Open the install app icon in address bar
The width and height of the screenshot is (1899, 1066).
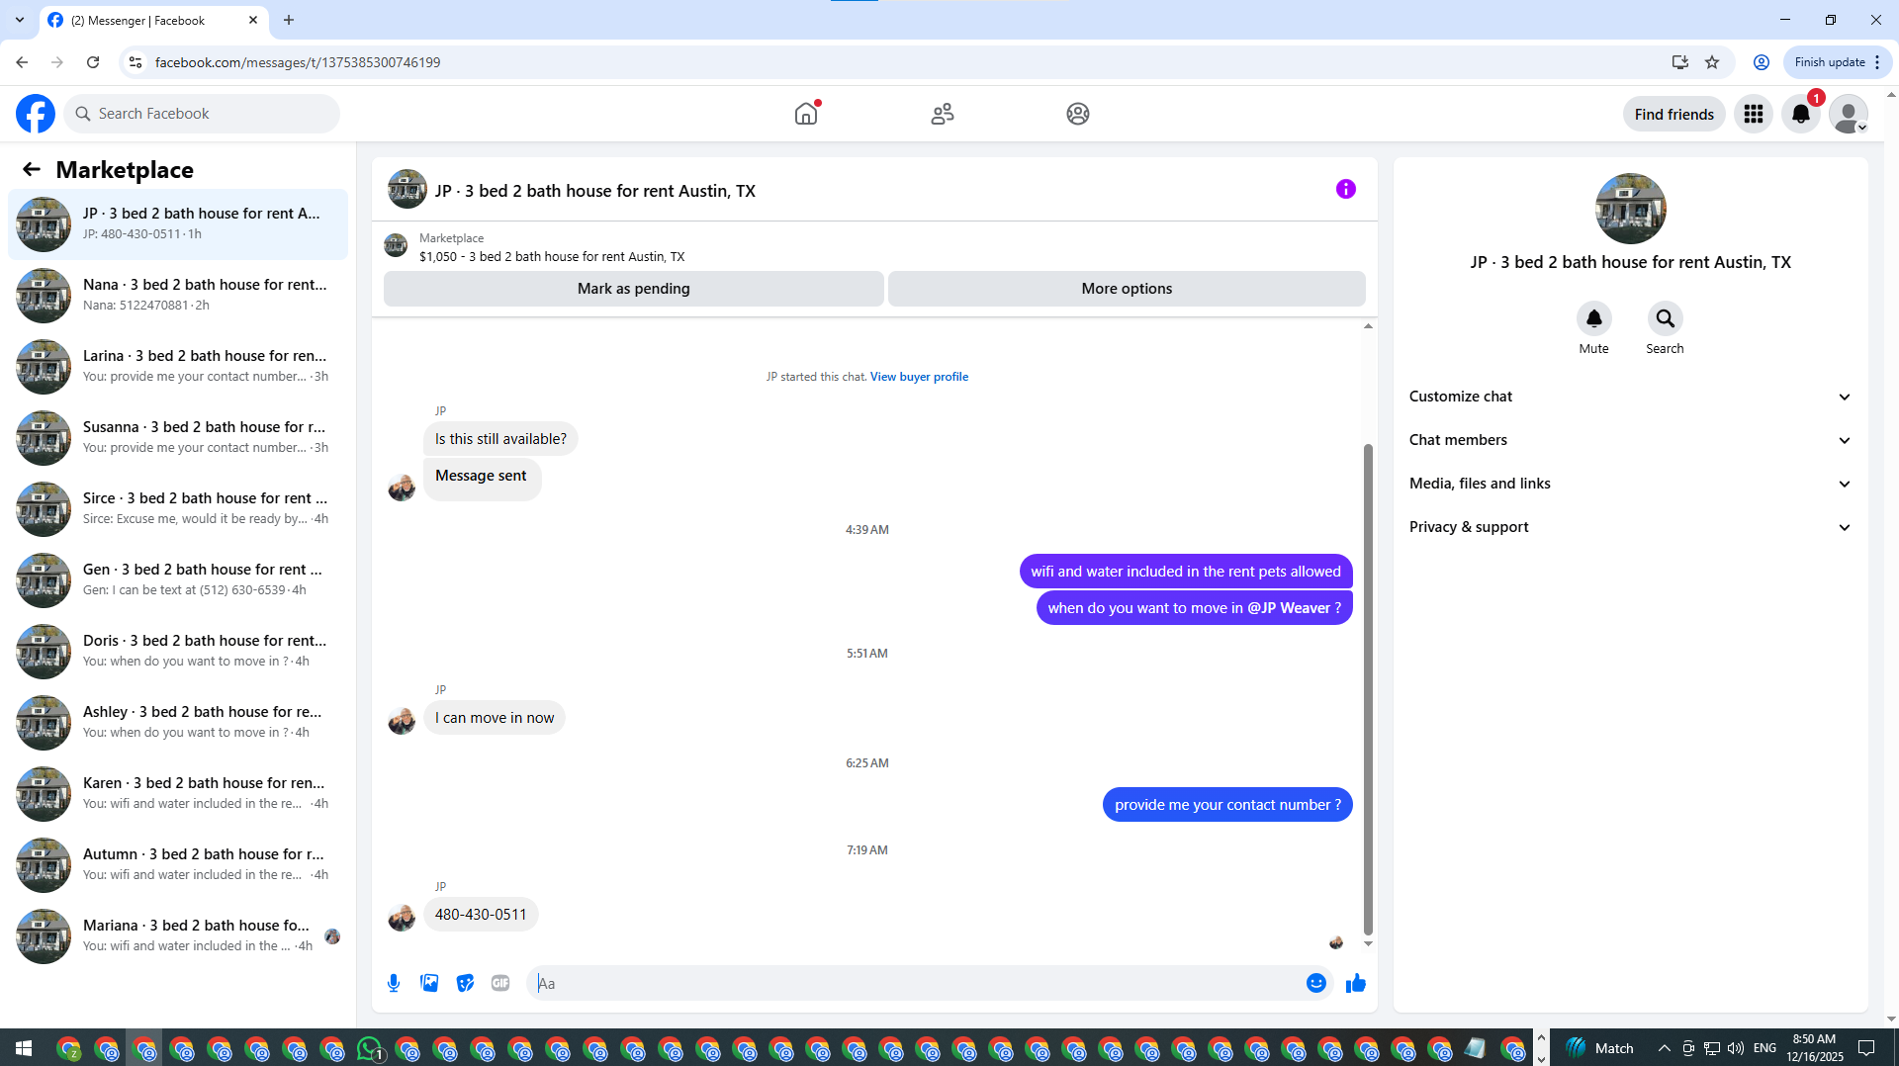coord(1679,62)
